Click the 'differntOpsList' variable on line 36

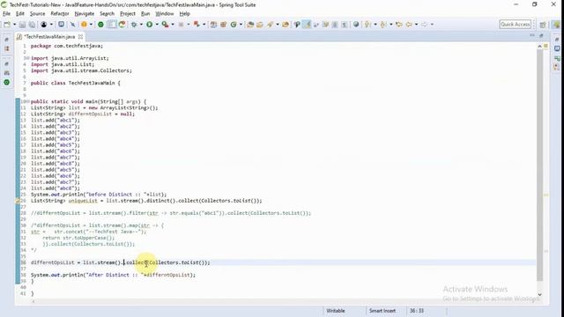pos(53,262)
